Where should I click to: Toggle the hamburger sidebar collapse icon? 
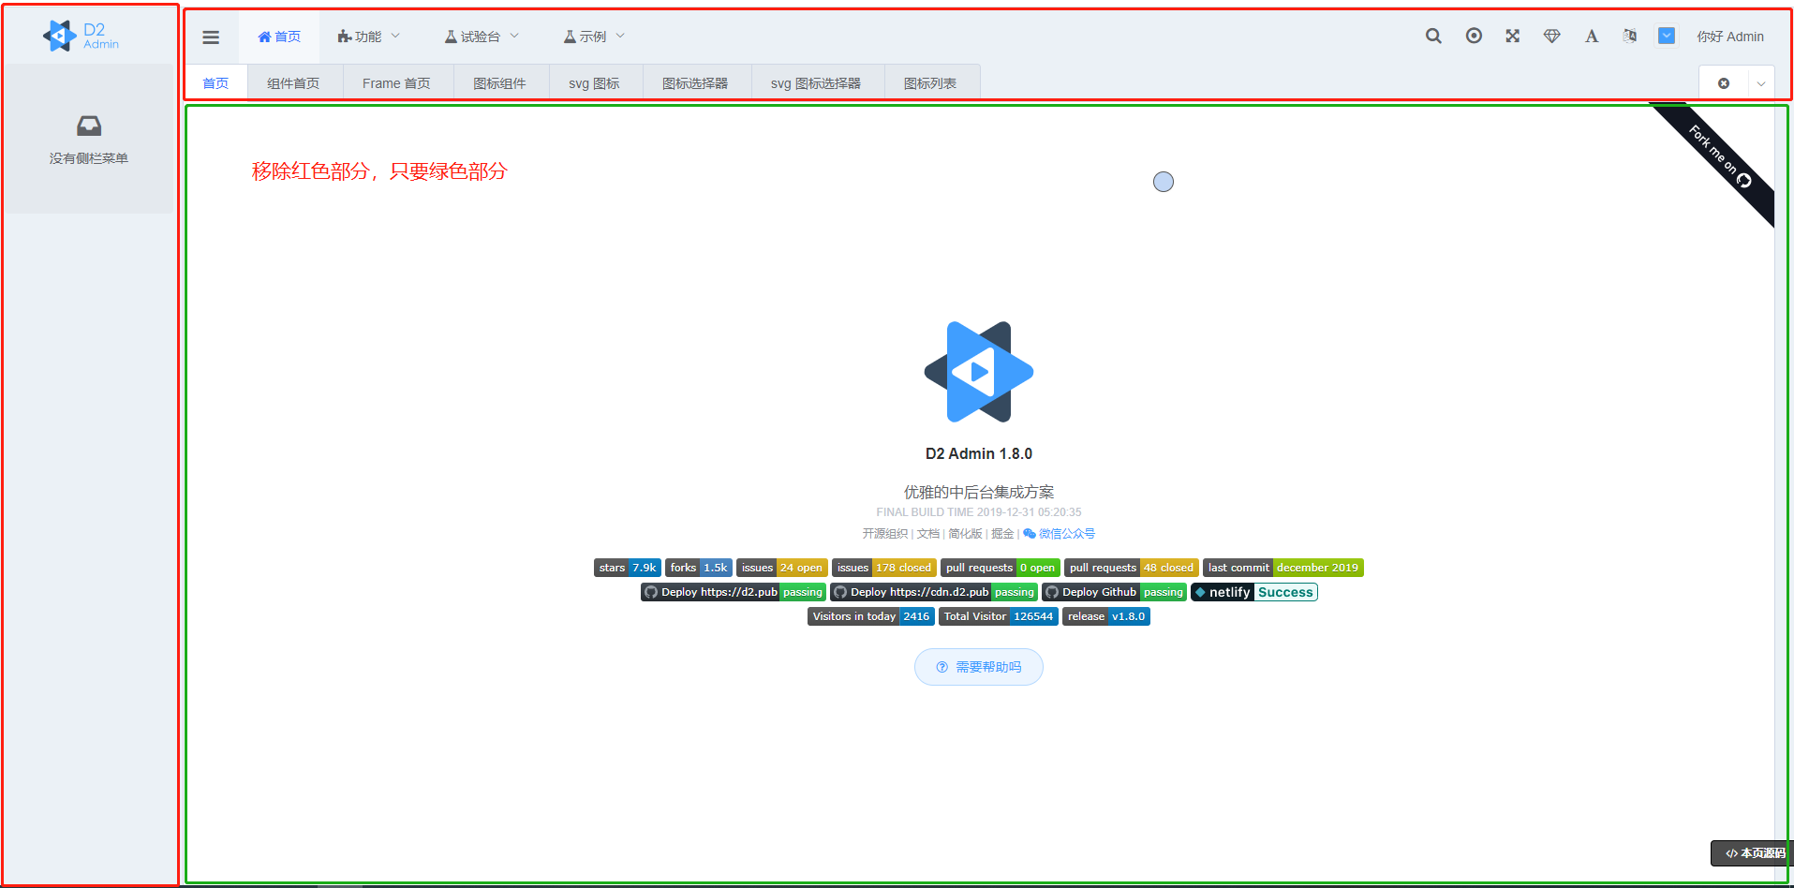click(211, 37)
